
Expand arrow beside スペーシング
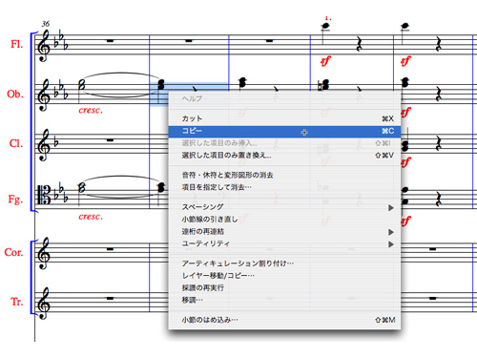pos(391,208)
